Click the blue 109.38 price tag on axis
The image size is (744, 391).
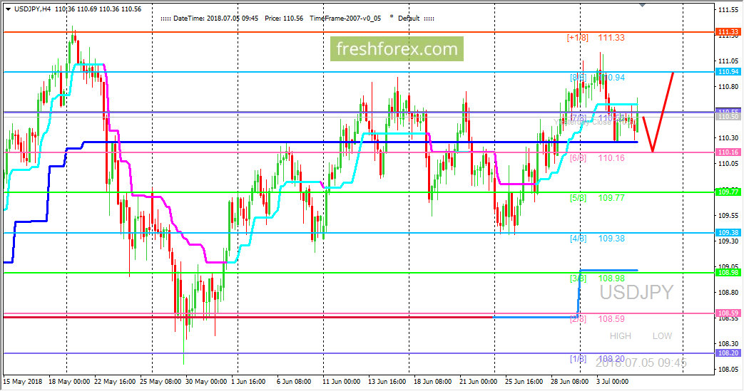click(x=728, y=233)
